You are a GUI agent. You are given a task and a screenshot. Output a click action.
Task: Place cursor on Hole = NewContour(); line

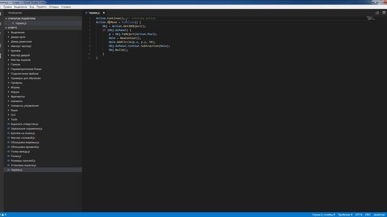click(x=125, y=38)
